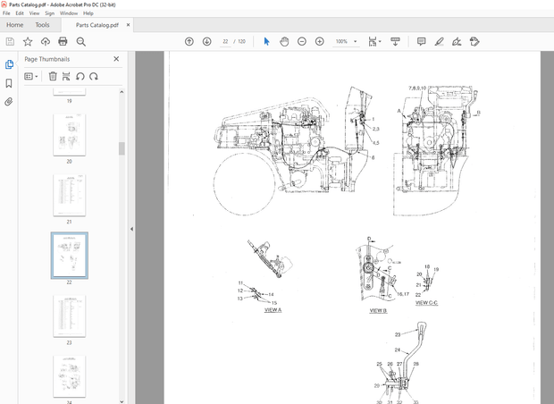Delete selected page with the trash icon
The image size is (554, 404).
click(53, 76)
